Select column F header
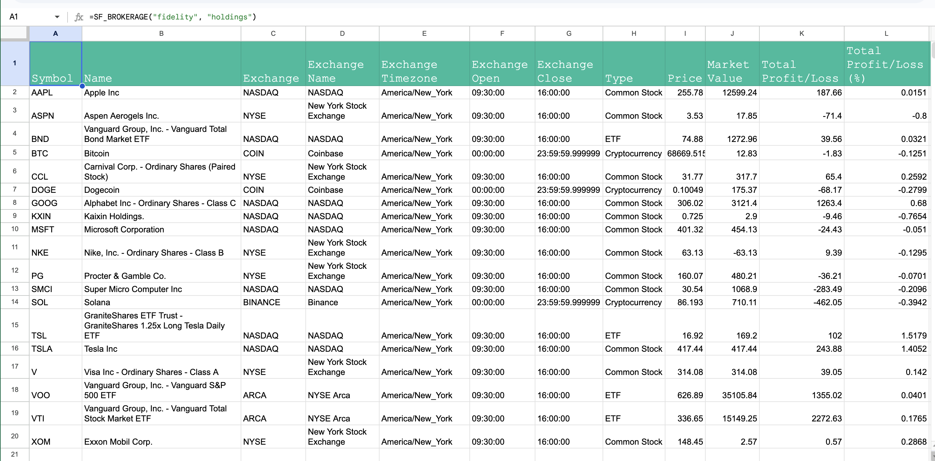The image size is (935, 461). [x=502, y=33]
